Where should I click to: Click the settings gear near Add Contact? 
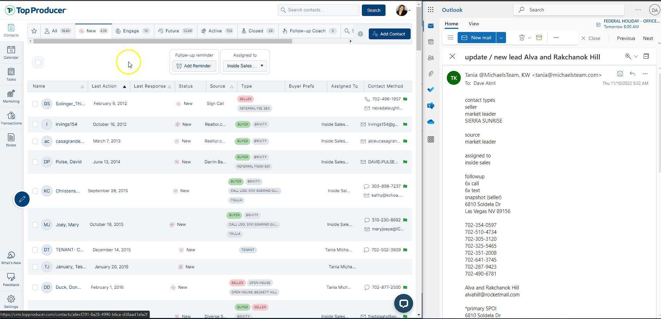tap(360, 34)
